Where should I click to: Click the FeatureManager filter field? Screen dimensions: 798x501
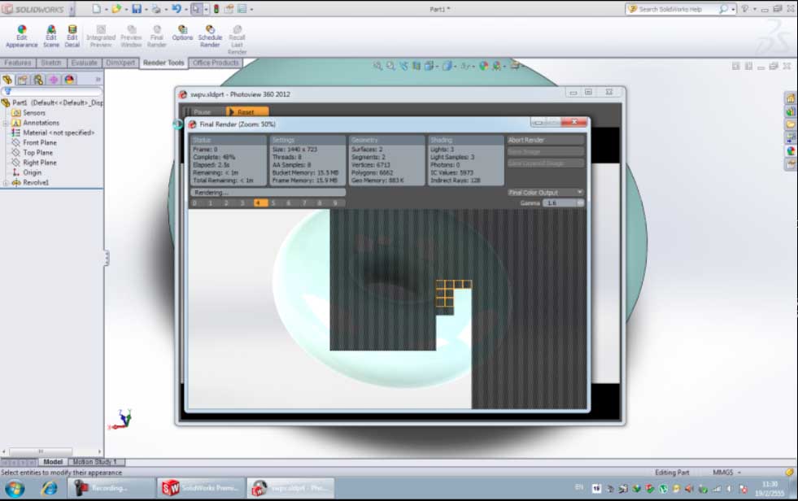click(x=51, y=92)
